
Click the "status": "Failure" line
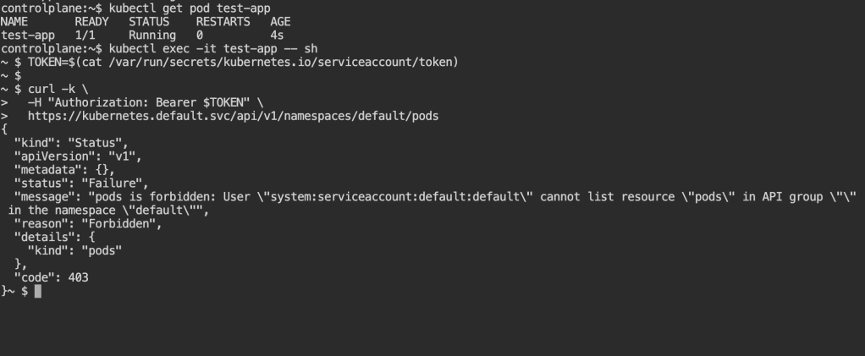pos(80,184)
